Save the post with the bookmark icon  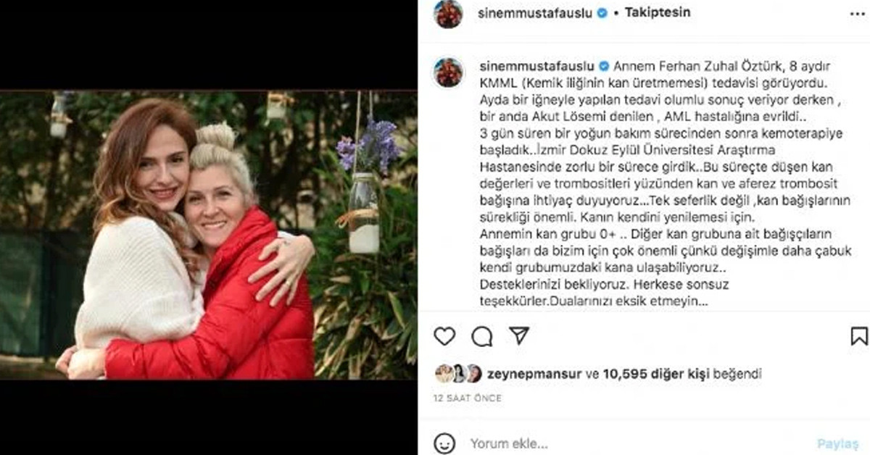[x=858, y=336]
